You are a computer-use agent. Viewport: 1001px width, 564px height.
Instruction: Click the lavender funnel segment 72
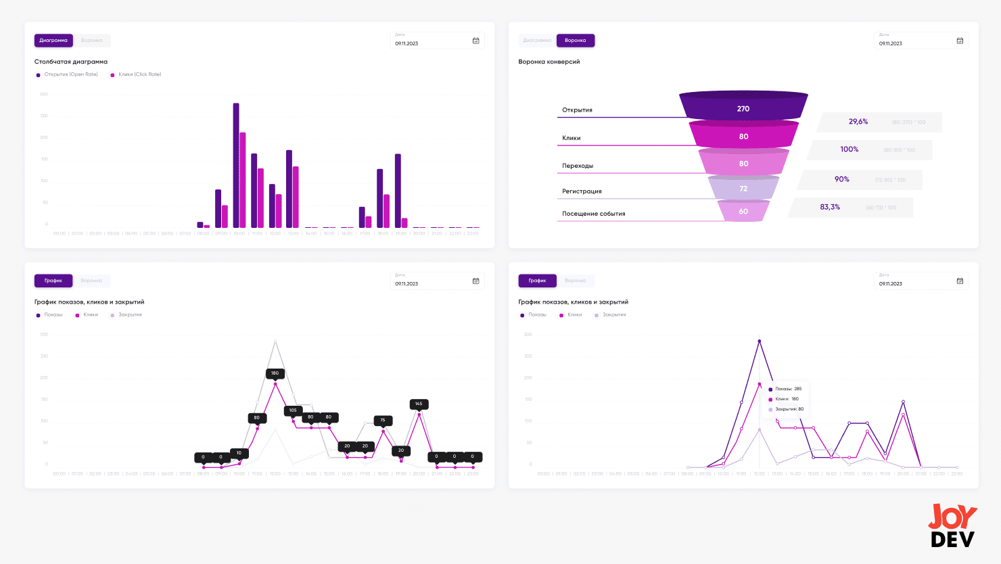[743, 189]
